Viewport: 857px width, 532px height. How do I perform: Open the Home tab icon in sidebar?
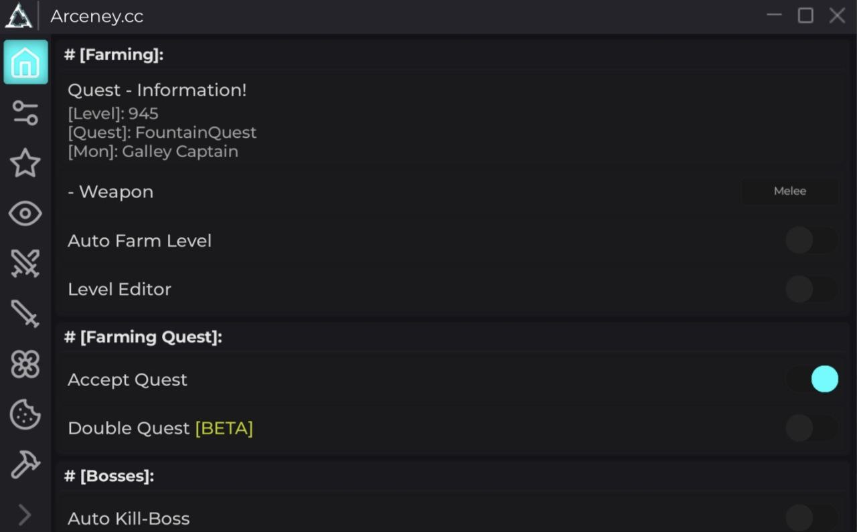coord(25,62)
